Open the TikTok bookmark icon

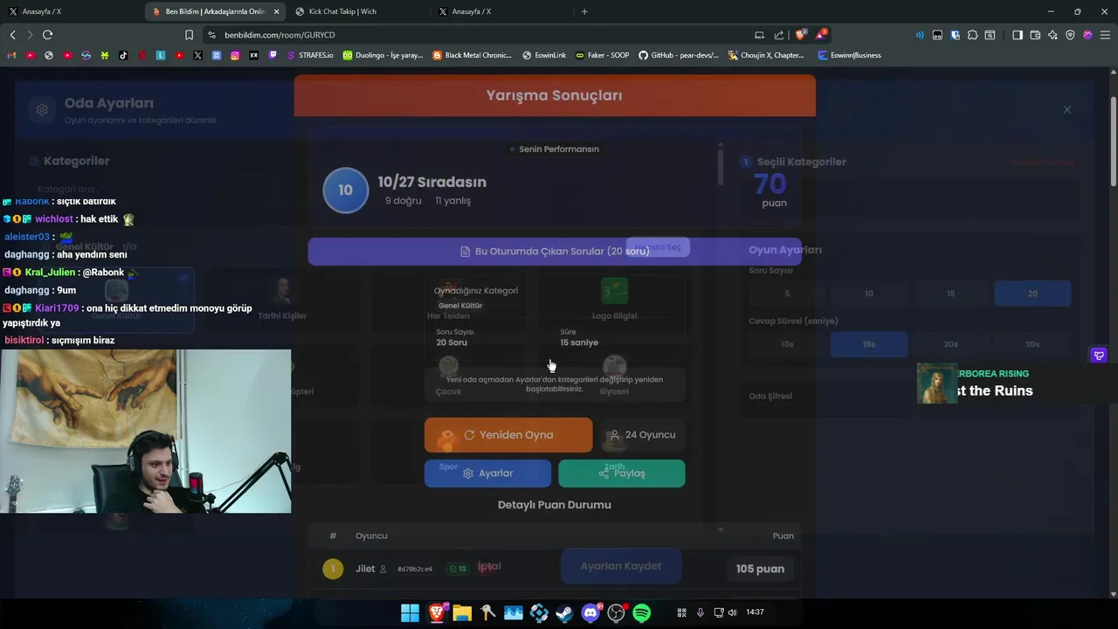(123, 55)
